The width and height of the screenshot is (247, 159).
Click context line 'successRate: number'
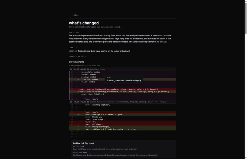tap(122, 72)
